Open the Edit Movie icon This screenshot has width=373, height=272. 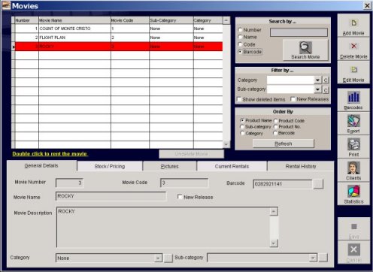[353, 70]
